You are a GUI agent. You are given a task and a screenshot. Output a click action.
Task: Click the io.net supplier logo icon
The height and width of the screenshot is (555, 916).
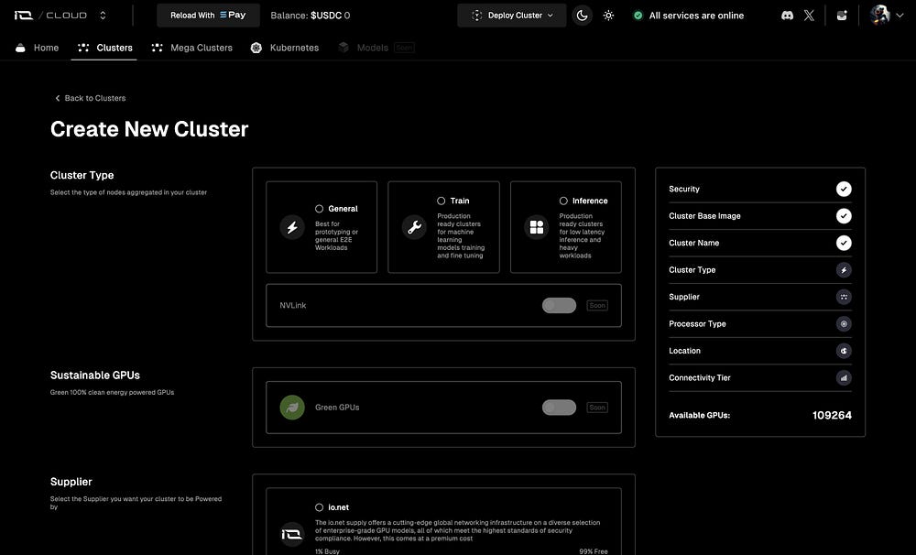292,534
